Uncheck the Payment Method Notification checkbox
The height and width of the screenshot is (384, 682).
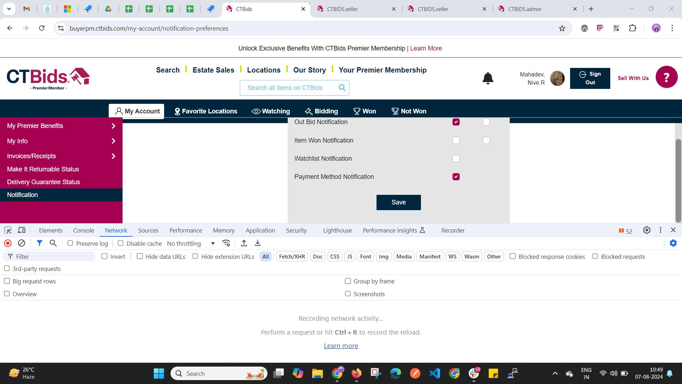pos(456,177)
